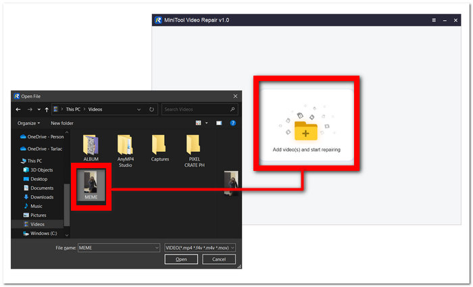Select OneDrive - Tarlac in sidebar

coord(41,149)
